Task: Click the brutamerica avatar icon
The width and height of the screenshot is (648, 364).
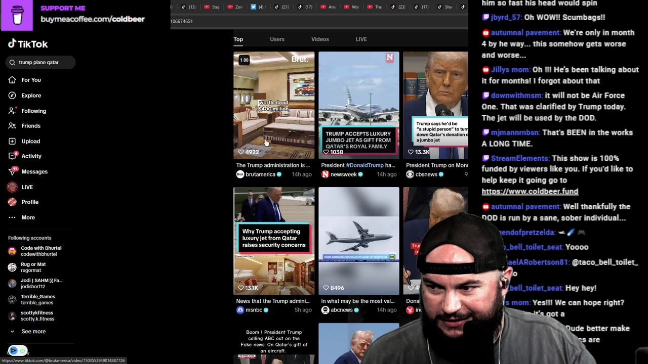Action: (240, 174)
